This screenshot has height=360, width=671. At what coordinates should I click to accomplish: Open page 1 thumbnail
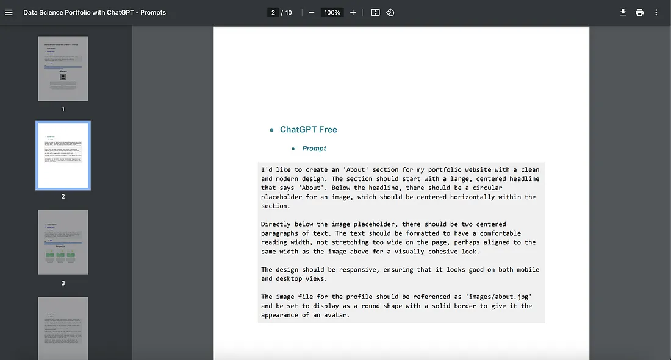[63, 68]
